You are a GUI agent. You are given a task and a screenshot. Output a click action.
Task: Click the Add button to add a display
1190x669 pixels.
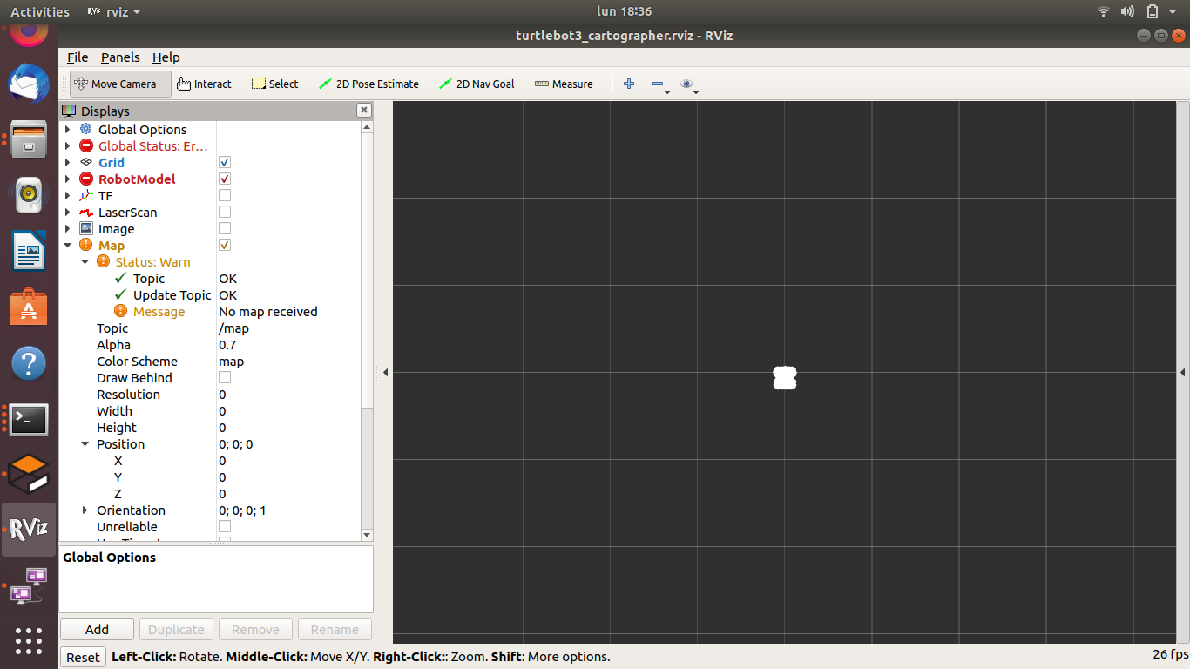[x=96, y=629]
